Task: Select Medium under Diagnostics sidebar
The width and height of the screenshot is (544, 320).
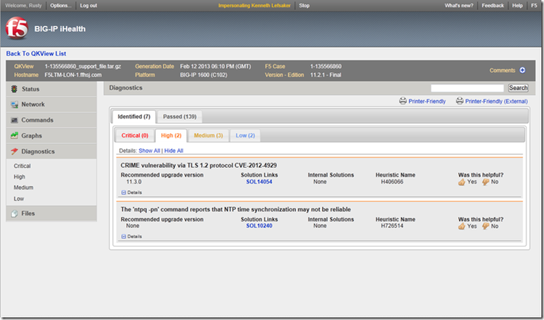Action: (24, 188)
